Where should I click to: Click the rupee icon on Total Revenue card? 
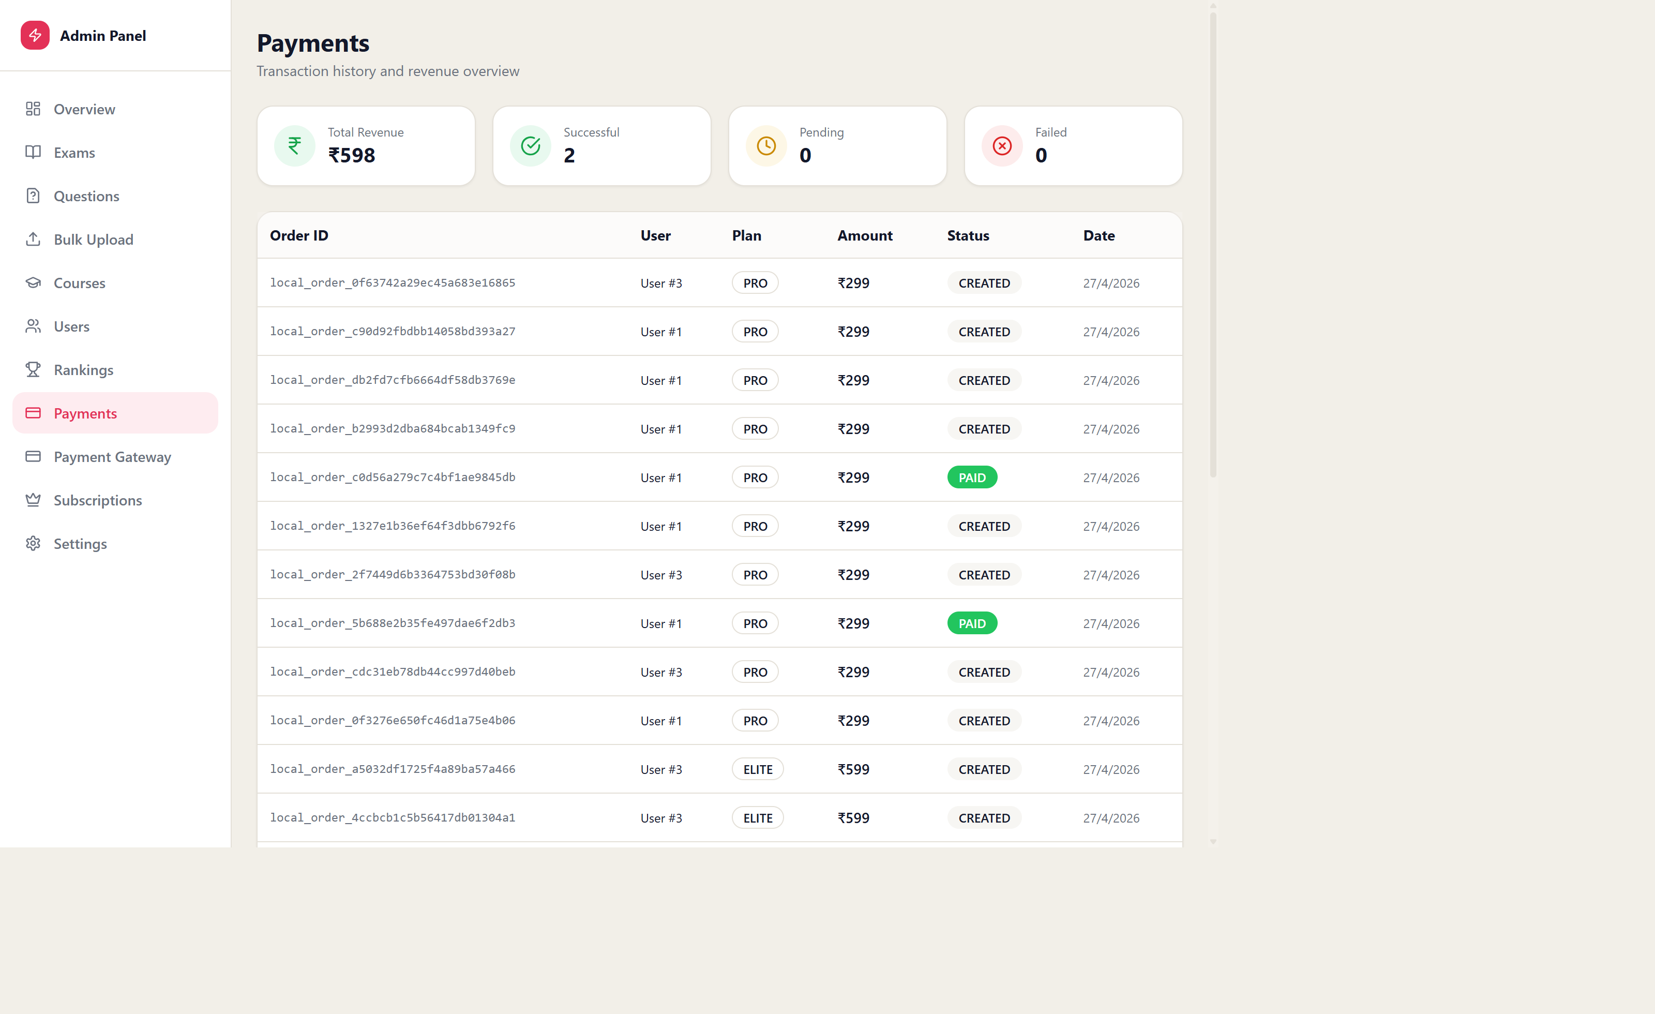tap(294, 146)
